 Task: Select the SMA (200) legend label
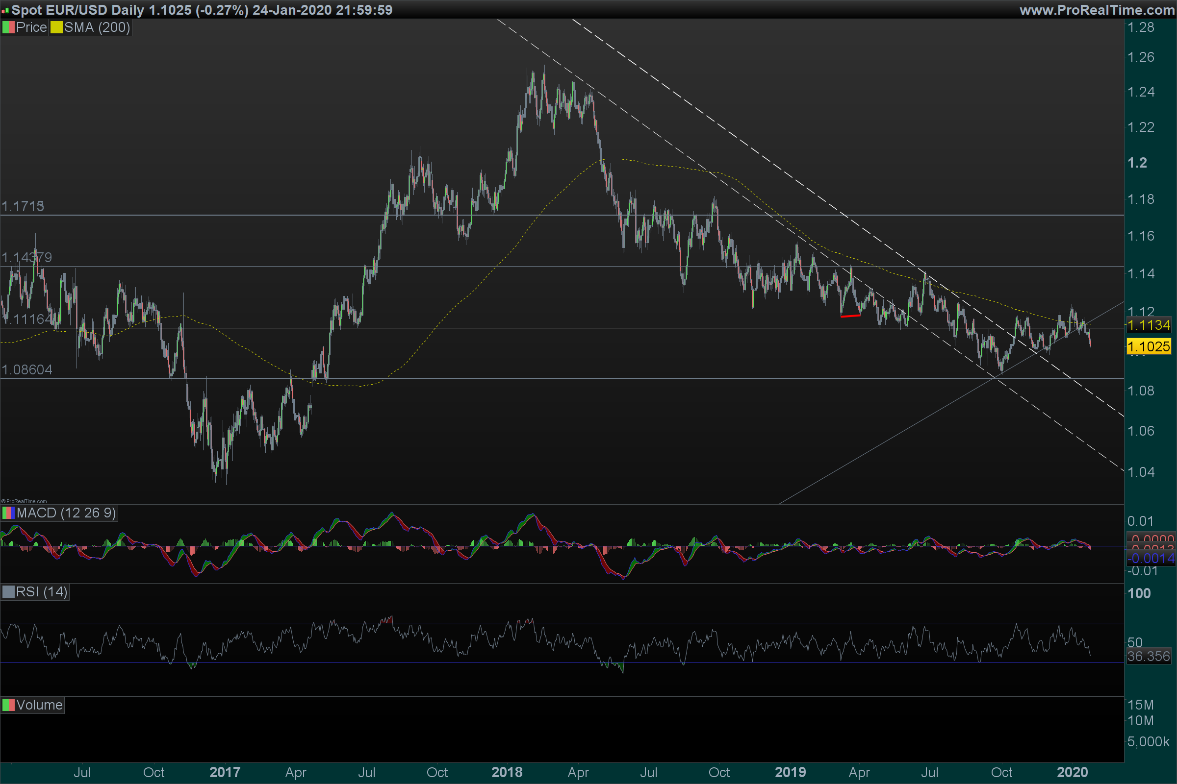[x=97, y=27]
